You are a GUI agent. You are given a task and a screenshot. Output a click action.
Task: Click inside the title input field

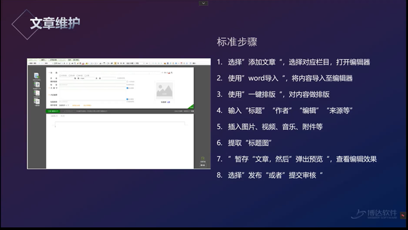(110, 73)
